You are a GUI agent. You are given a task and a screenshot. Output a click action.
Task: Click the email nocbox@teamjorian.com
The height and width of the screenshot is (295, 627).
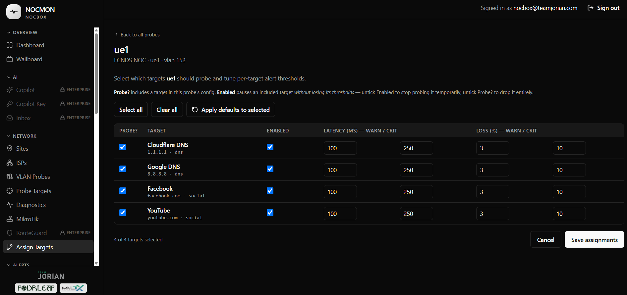(x=545, y=8)
